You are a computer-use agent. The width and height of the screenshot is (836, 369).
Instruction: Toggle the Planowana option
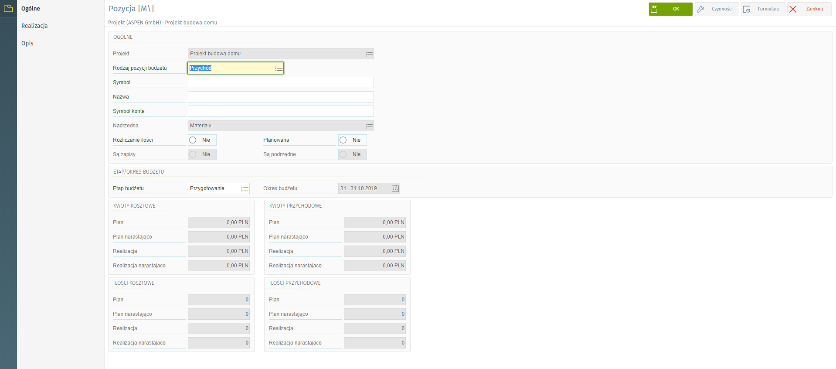(x=343, y=140)
